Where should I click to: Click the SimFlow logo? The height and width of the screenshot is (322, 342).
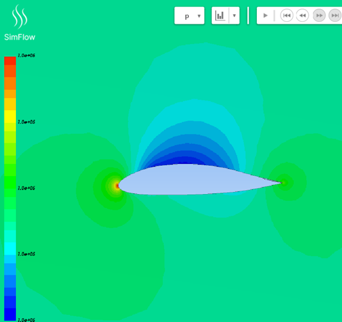[20, 22]
